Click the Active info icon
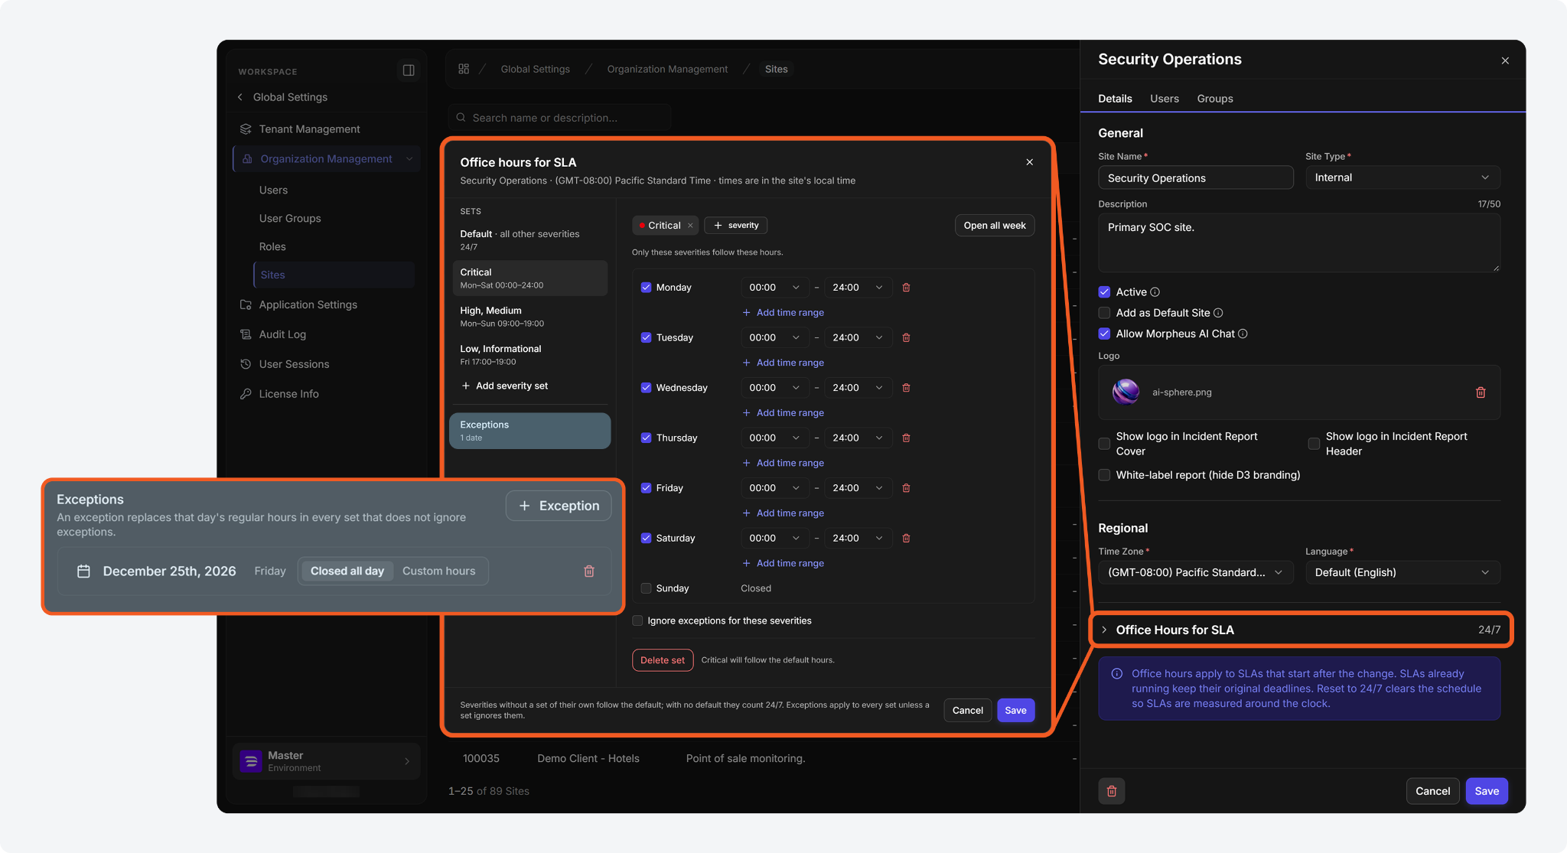The image size is (1567, 853). [x=1155, y=292]
